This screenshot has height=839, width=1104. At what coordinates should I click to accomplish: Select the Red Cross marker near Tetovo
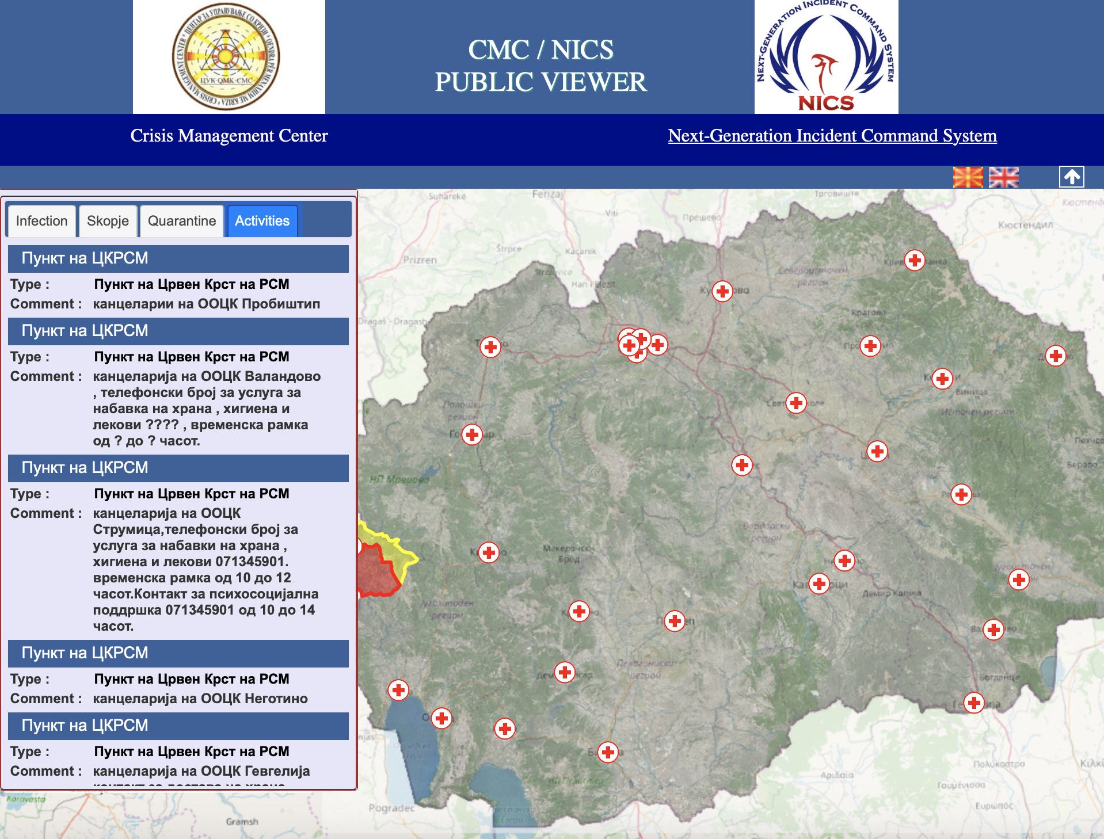(490, 347)
